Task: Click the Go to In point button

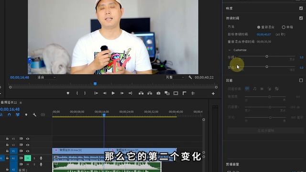Action: point(96,93)
